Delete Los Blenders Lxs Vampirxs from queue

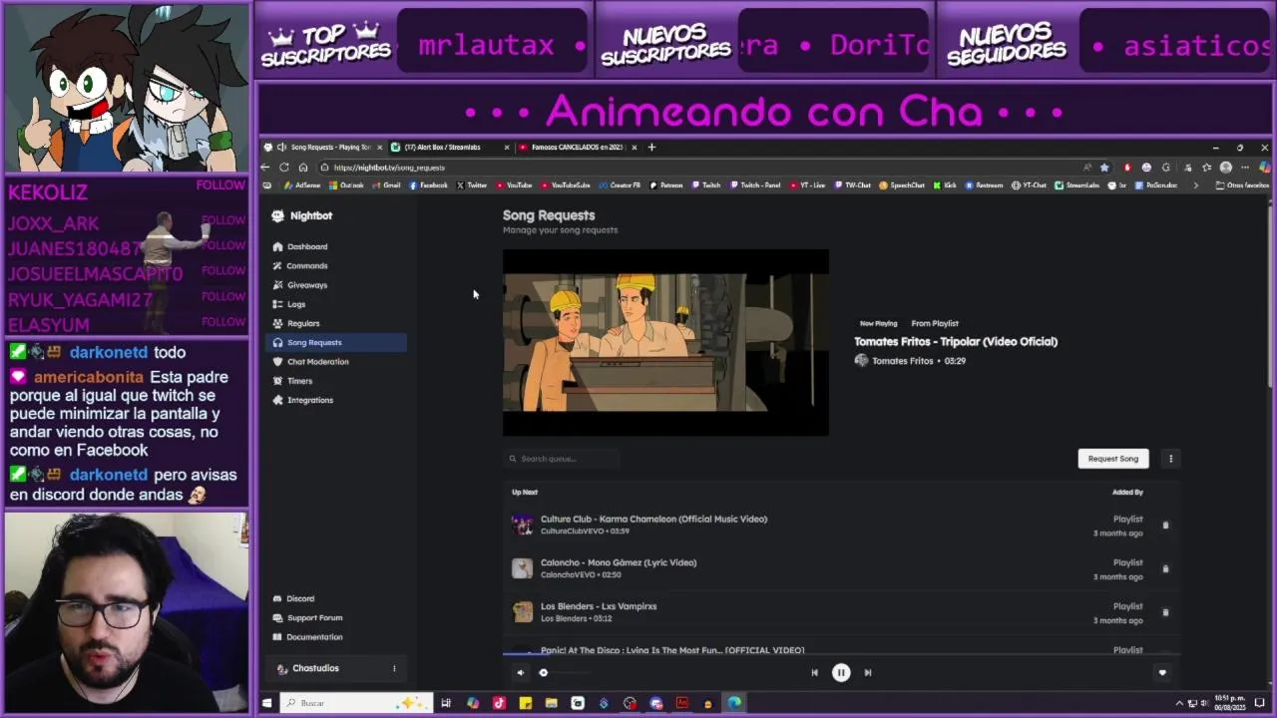click(1165, 613)
